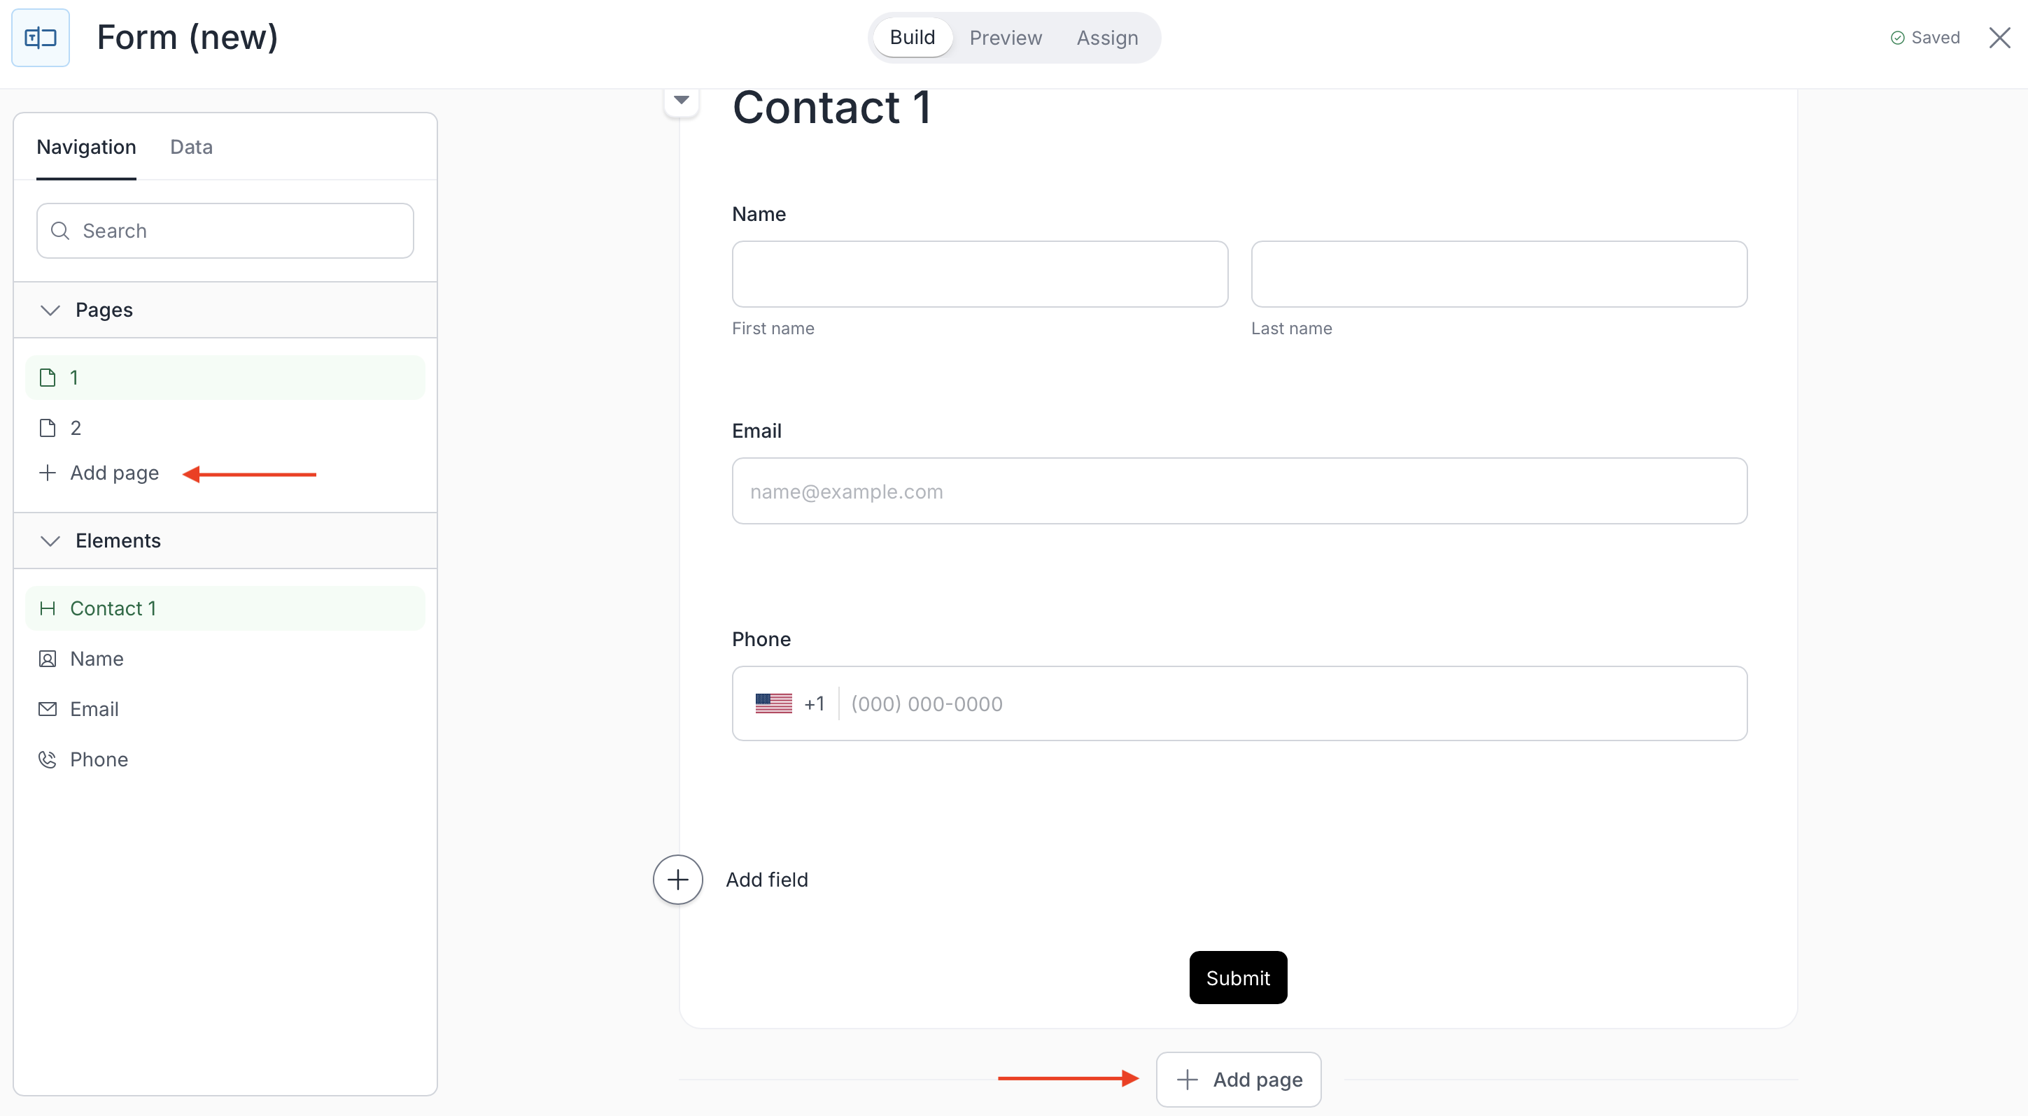Image resolution: width=2028 pixels, height=1116 pixels.
Task: Click the Phone handset icon in Elements
Action: point(48,759)
